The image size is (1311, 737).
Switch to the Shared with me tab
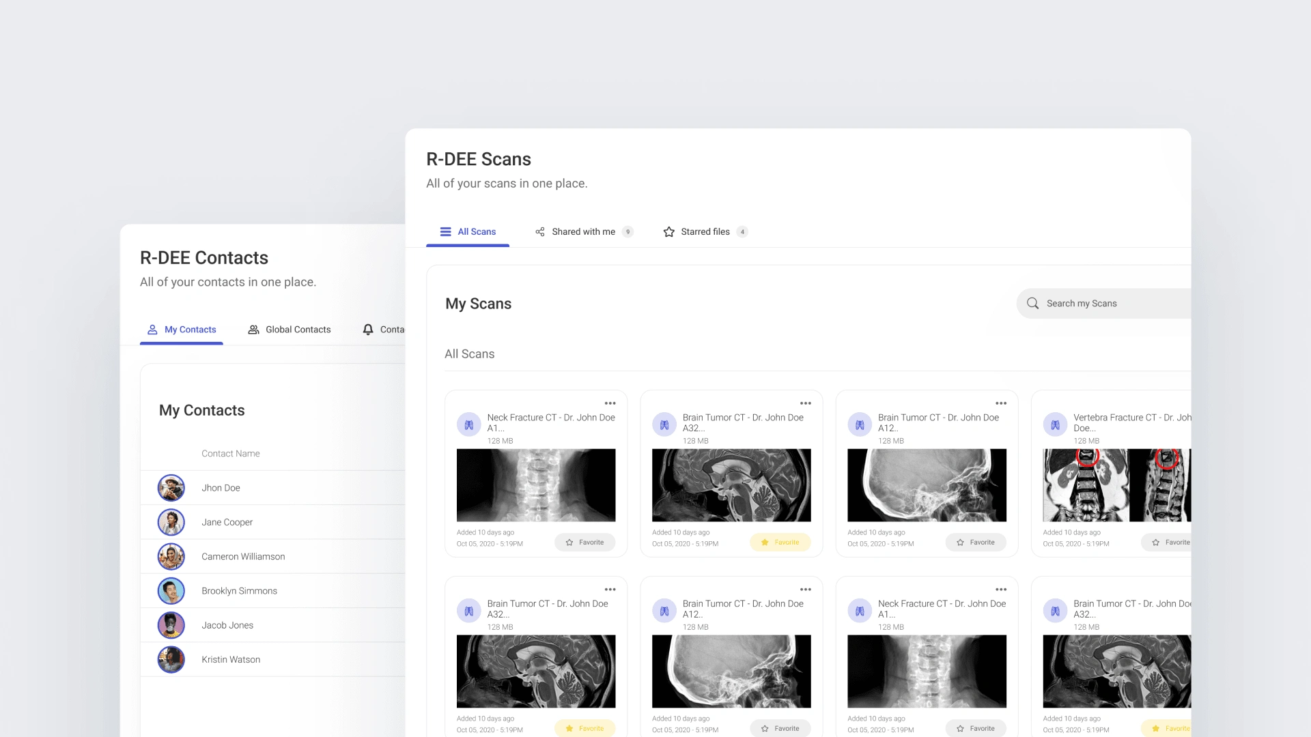pyautogui.click(x=583, y=232)
